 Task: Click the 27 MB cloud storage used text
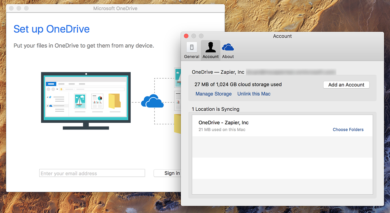[x=238, y=84]
